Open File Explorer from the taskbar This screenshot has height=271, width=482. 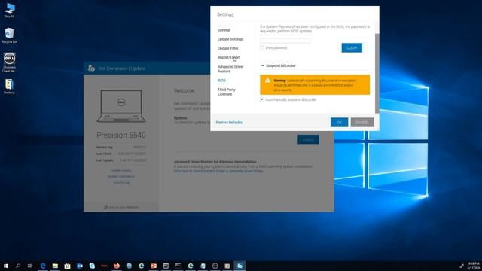coord(55,266)
